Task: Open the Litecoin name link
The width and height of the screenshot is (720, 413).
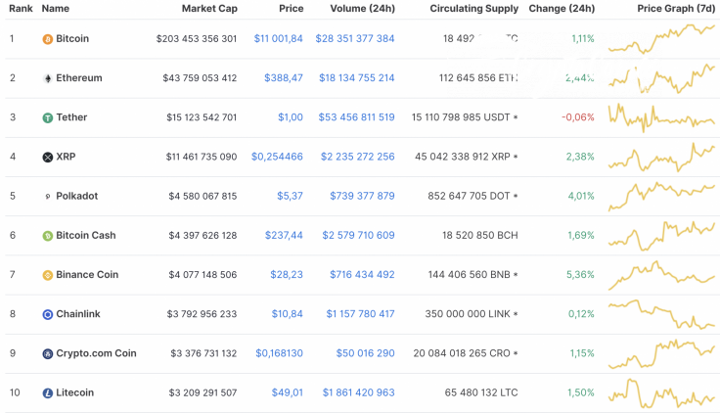Action: click(x=75, y=392)
